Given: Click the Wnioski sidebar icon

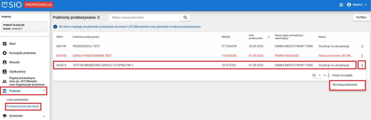Looking at the screenshot, I should [5, 62].
